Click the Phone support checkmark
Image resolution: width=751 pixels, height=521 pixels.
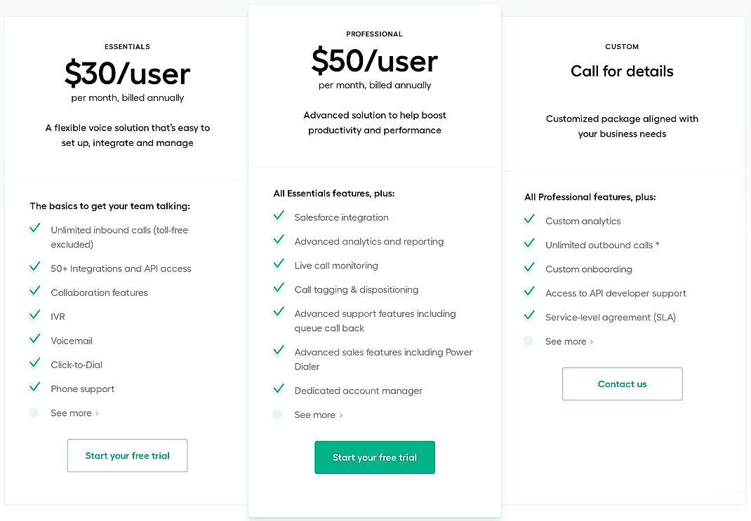pos(34,388)
